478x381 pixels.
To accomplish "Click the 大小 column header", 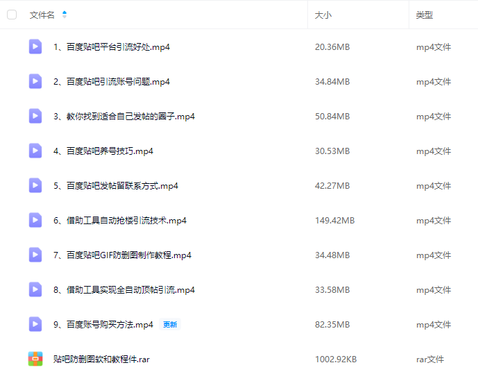I will point(323,15).
